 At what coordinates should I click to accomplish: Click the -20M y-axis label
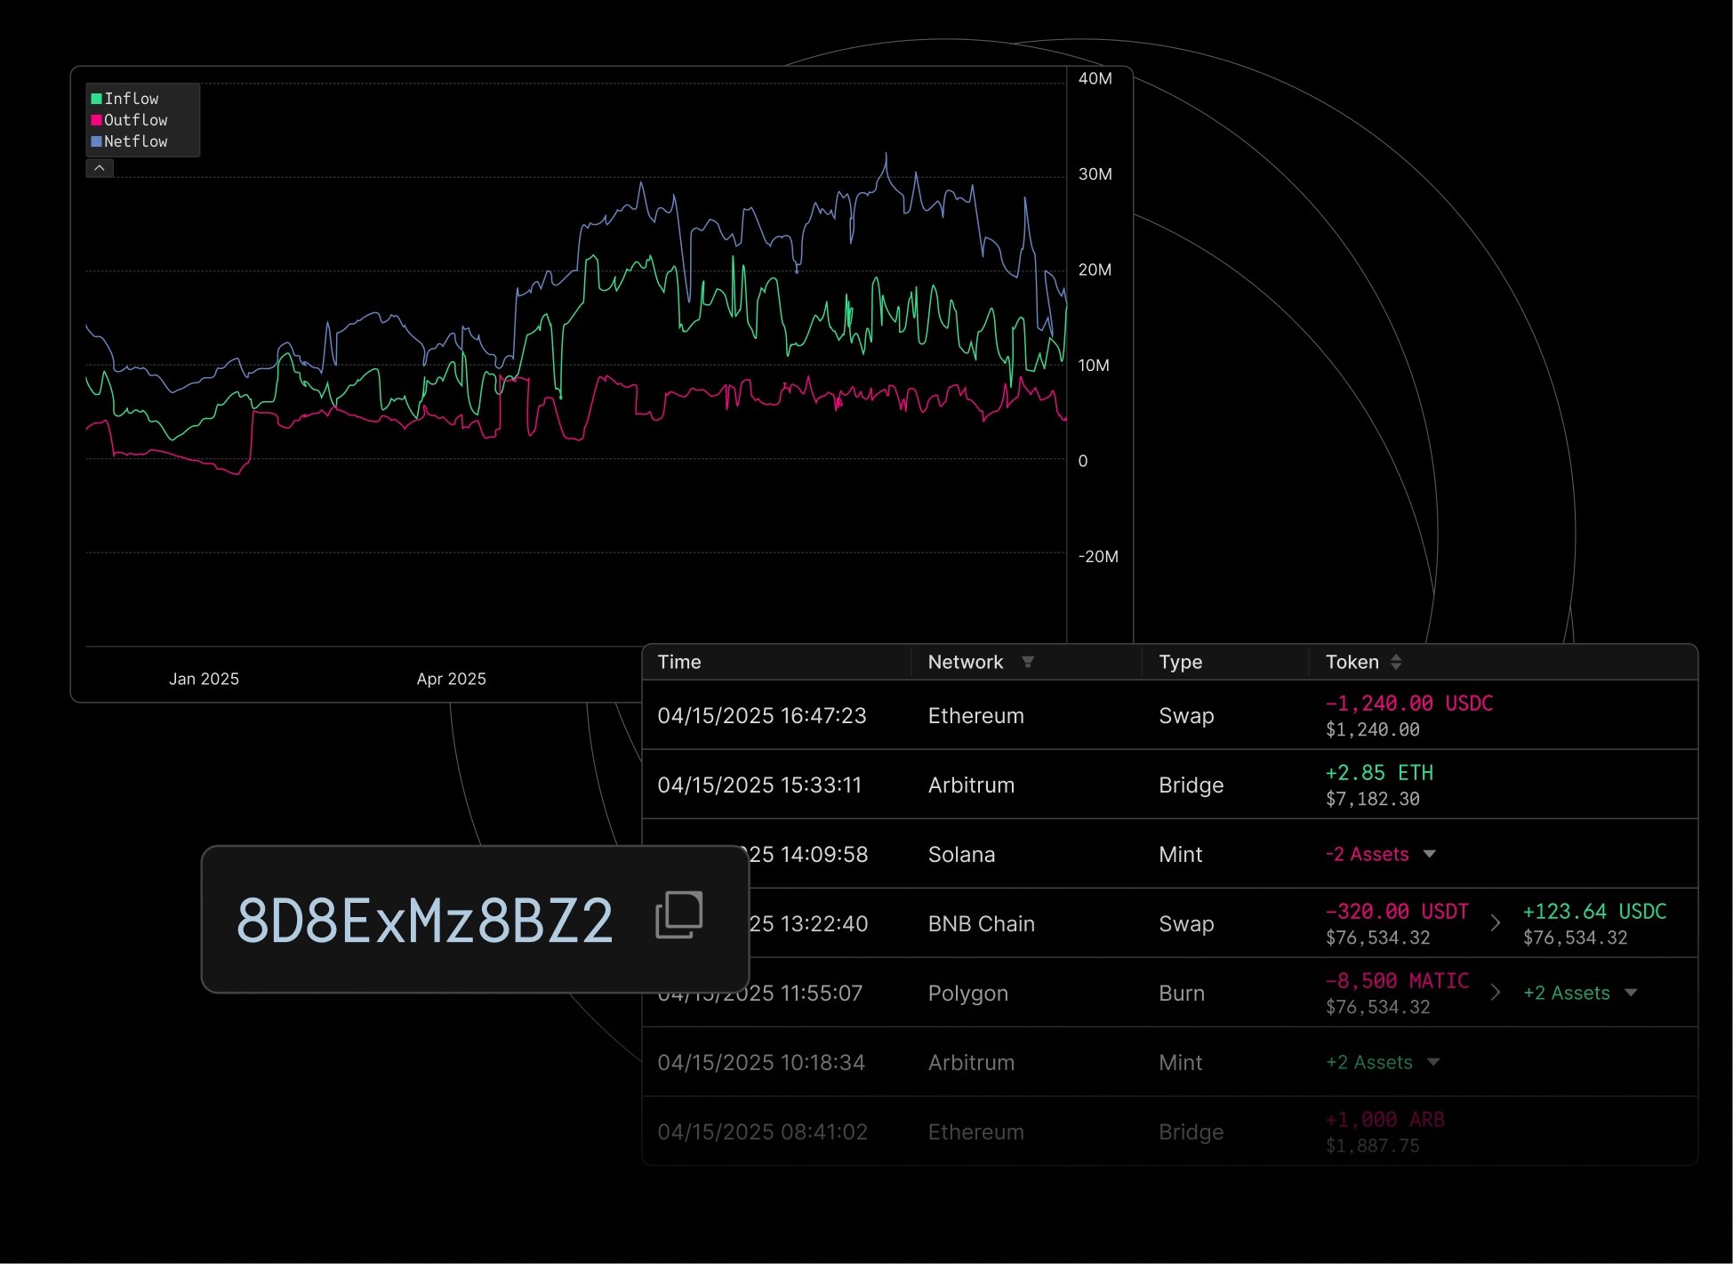pyautogui.click(x=1098, y=557)
